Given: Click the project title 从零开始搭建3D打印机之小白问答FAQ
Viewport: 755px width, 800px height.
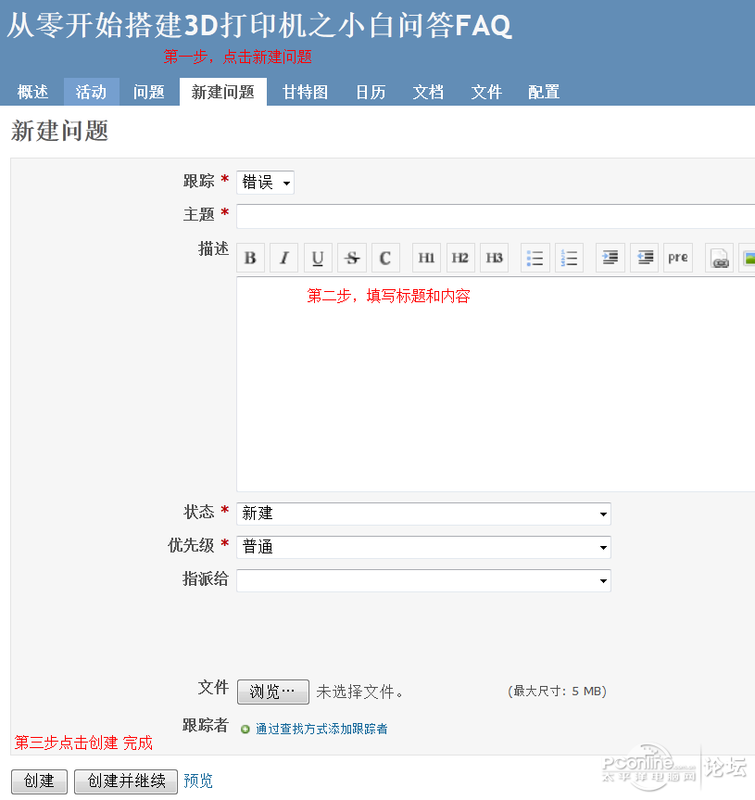Looking at the screenshot, I should point(259,26).
